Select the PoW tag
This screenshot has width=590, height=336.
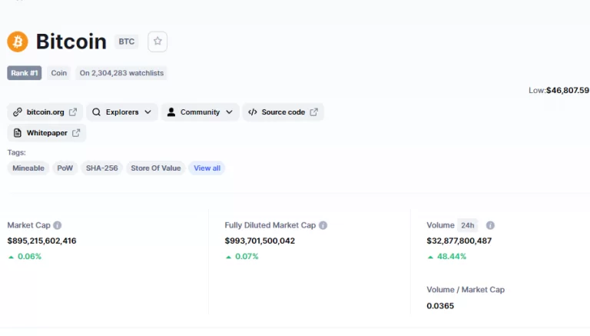(65, 168)
